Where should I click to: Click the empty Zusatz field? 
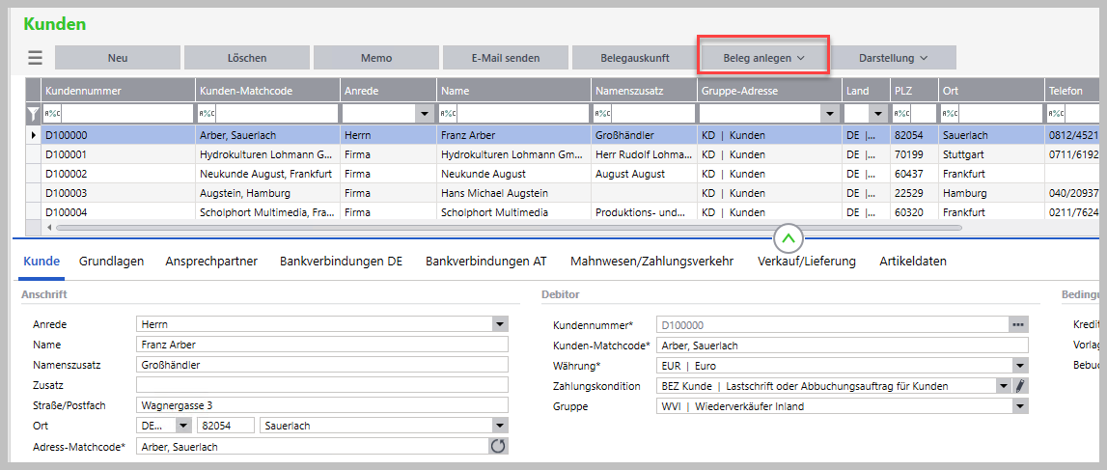pos(322,385)
